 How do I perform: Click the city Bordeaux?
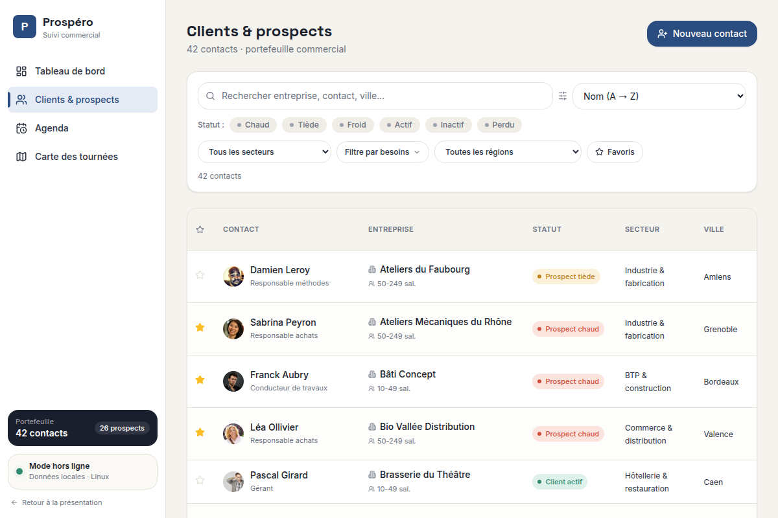pyautogui.click(x=721, y=382)
